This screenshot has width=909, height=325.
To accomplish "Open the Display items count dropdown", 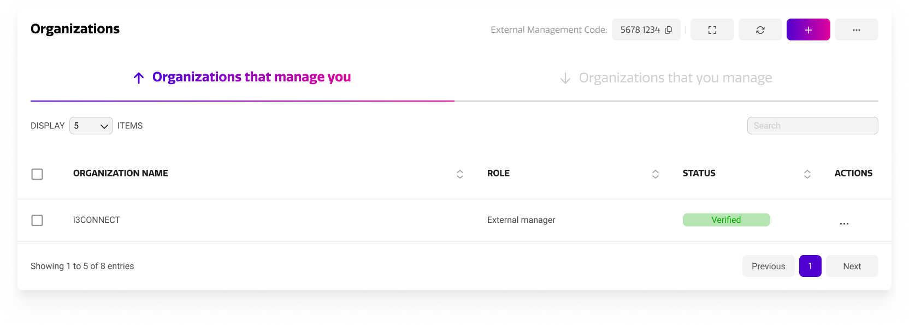I will 91,126.
